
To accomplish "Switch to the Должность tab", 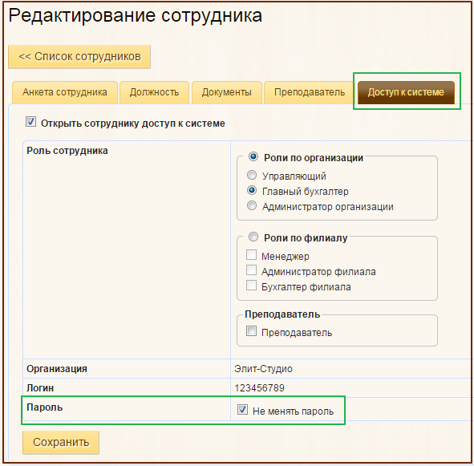I will [x=154, y=92].
